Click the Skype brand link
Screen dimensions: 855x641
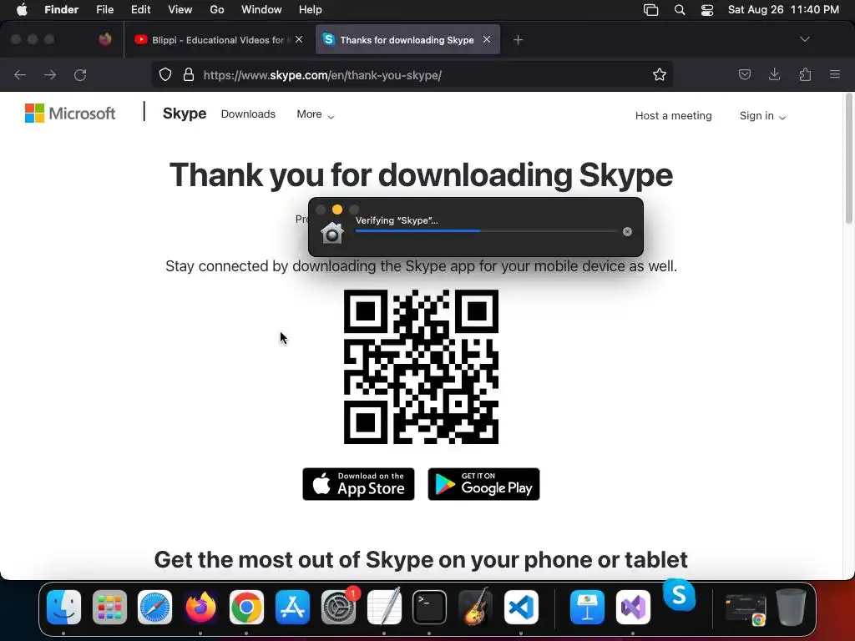click(185, 114)
